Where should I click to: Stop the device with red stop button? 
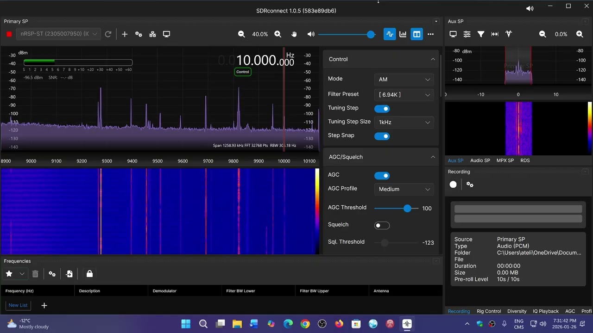9,34
